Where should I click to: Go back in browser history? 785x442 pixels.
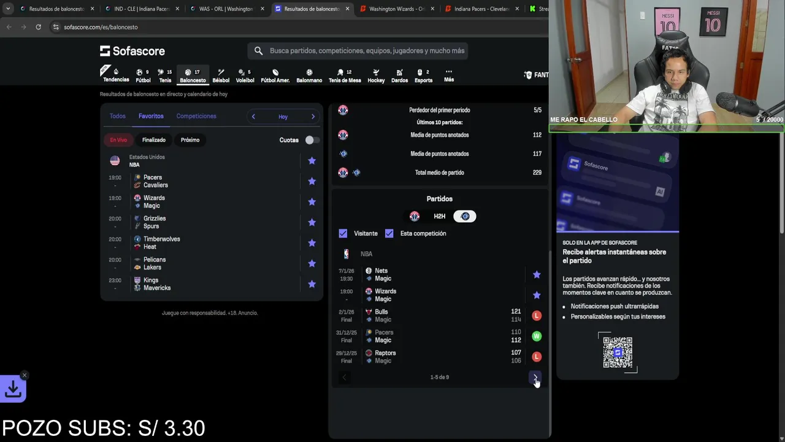point(9,27)
